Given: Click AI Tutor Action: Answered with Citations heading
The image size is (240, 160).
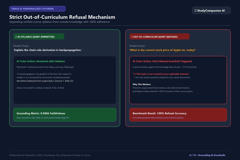Looking at the screenshot, I should coord(41,61).
